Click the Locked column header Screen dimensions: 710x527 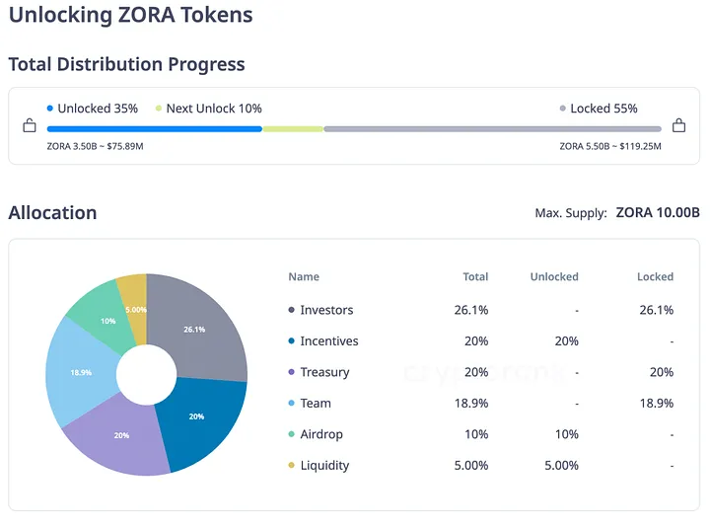(x=655, y=277)
